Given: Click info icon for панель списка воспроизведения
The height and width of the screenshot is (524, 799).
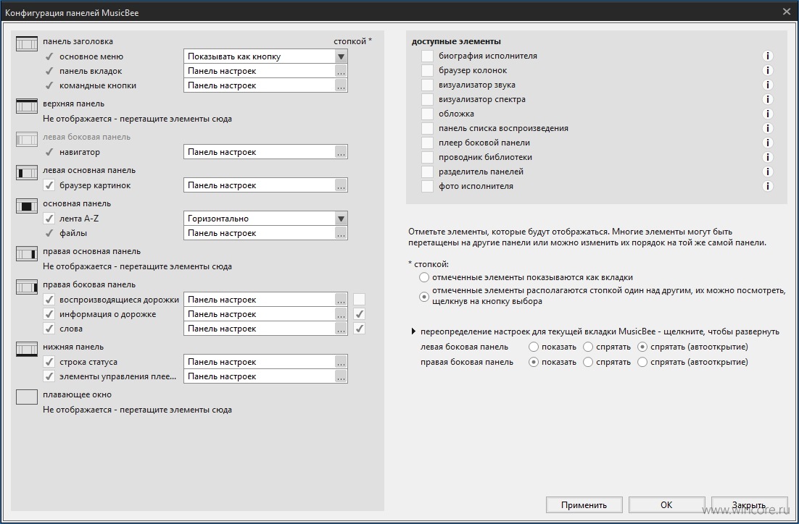Looking at the screenshot, I should coord(767,128).
